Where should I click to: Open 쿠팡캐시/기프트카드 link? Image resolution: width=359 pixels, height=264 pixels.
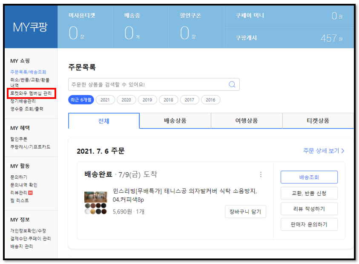[x=30, y=147]
